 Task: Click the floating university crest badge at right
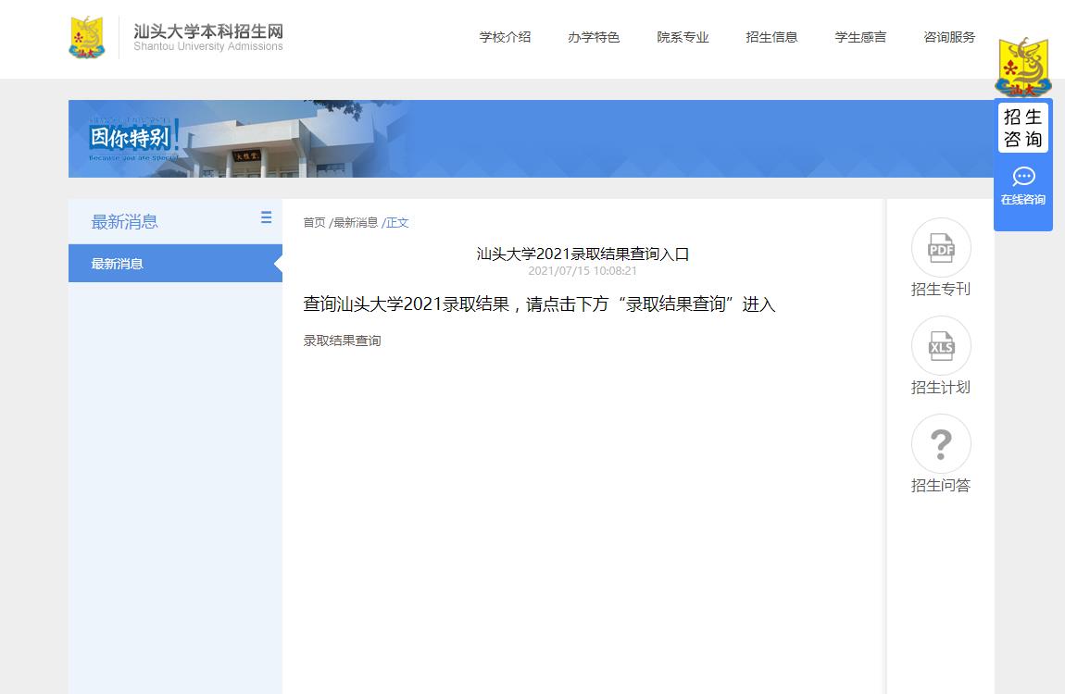1023,68
